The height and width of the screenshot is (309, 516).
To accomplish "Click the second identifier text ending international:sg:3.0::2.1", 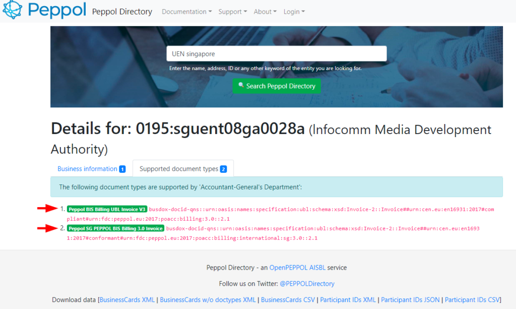I will click(273, 233).
